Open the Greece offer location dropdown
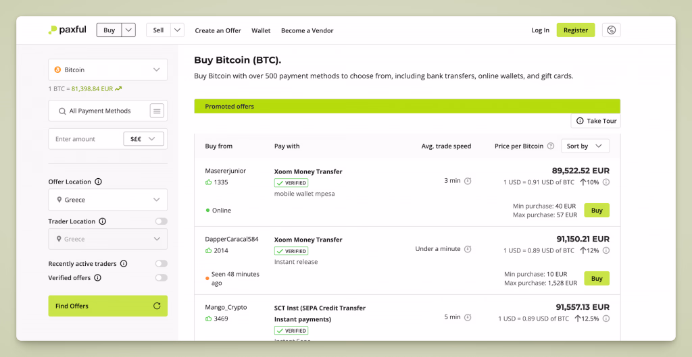Viewport: 692px width, 357px height. click(107, 200)
